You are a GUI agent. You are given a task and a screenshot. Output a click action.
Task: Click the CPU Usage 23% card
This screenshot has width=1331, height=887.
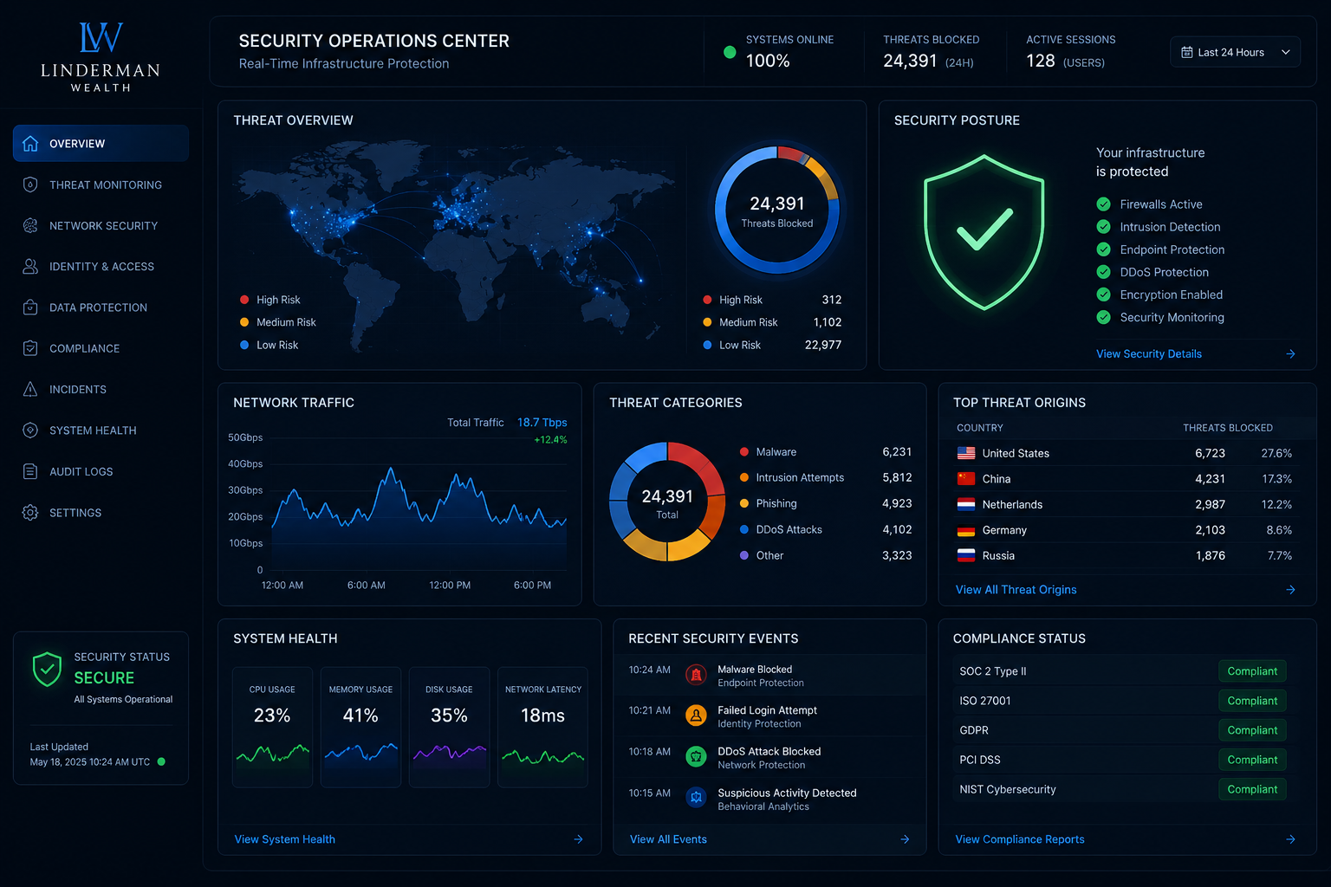coord(272,727)
